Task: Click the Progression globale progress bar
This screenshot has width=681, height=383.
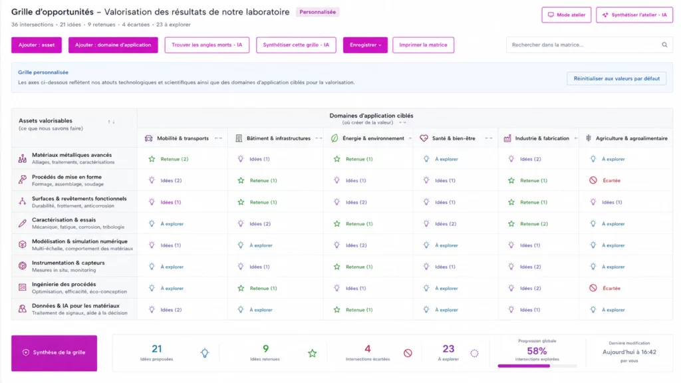Action: 537,366
